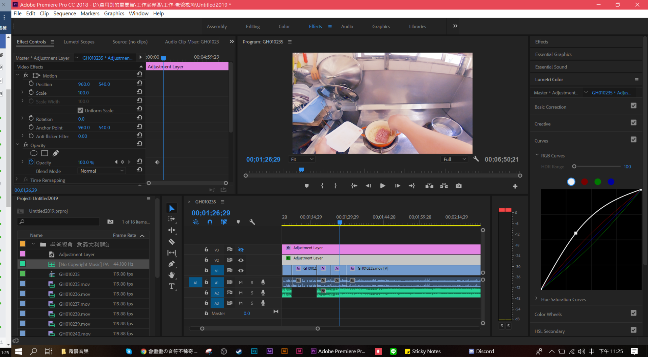Image resolution: width=648 pixels, height=357 pixels.
Task: Disable HSL Secondary checkbox
Action: click(x=633, y=330)
